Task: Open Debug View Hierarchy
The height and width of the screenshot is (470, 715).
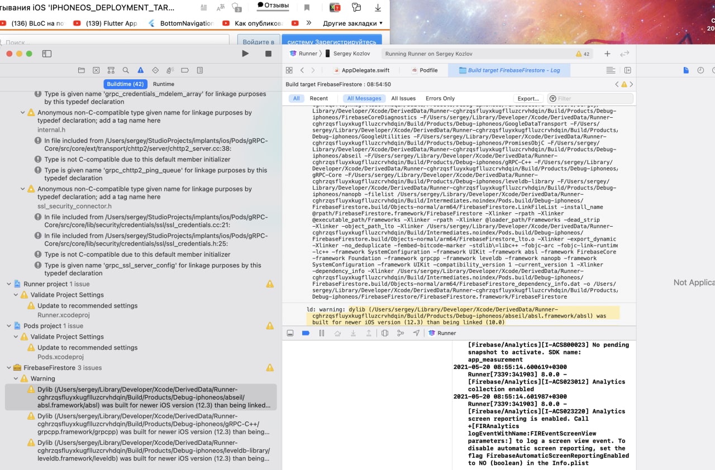Action: point(385,333)
